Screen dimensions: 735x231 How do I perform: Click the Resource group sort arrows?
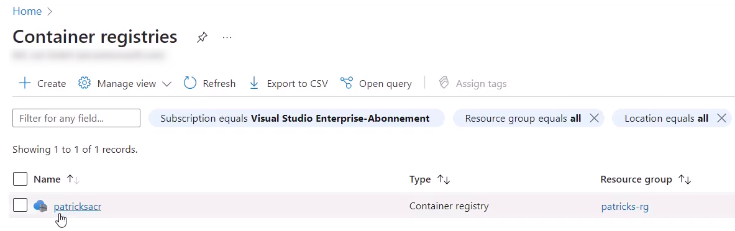685,179
